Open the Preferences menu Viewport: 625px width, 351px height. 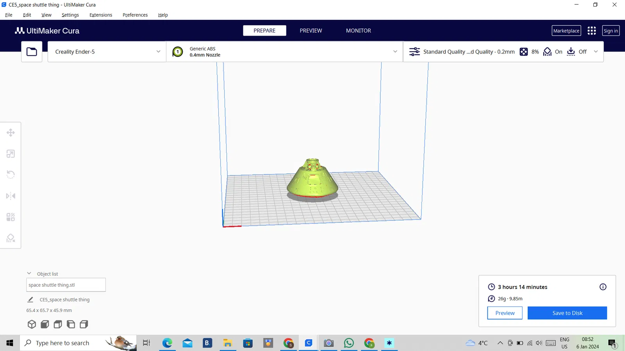(135, 15)
